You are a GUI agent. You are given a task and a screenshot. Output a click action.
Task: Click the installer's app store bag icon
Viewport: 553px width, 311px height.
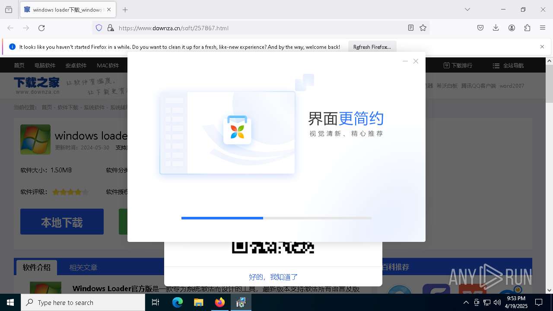click(237, 130)
